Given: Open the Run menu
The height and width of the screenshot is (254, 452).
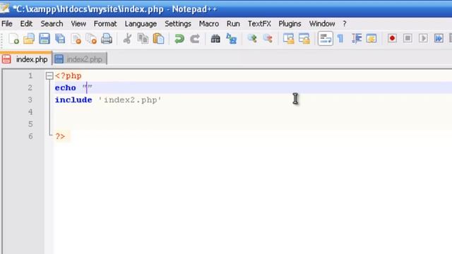Looking at the screenshot, I should click(233, 23).
